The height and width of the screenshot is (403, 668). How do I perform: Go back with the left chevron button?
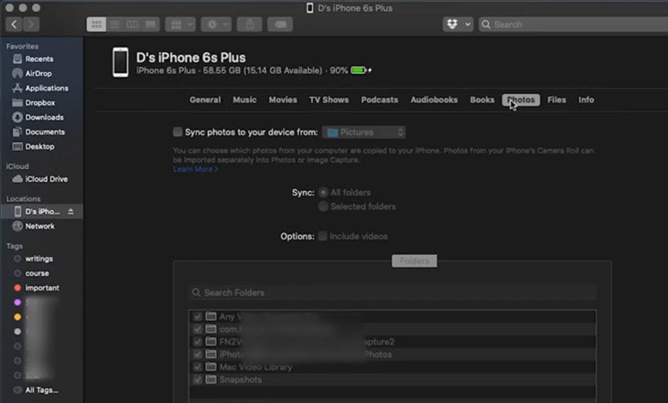[x=14, y=25]
